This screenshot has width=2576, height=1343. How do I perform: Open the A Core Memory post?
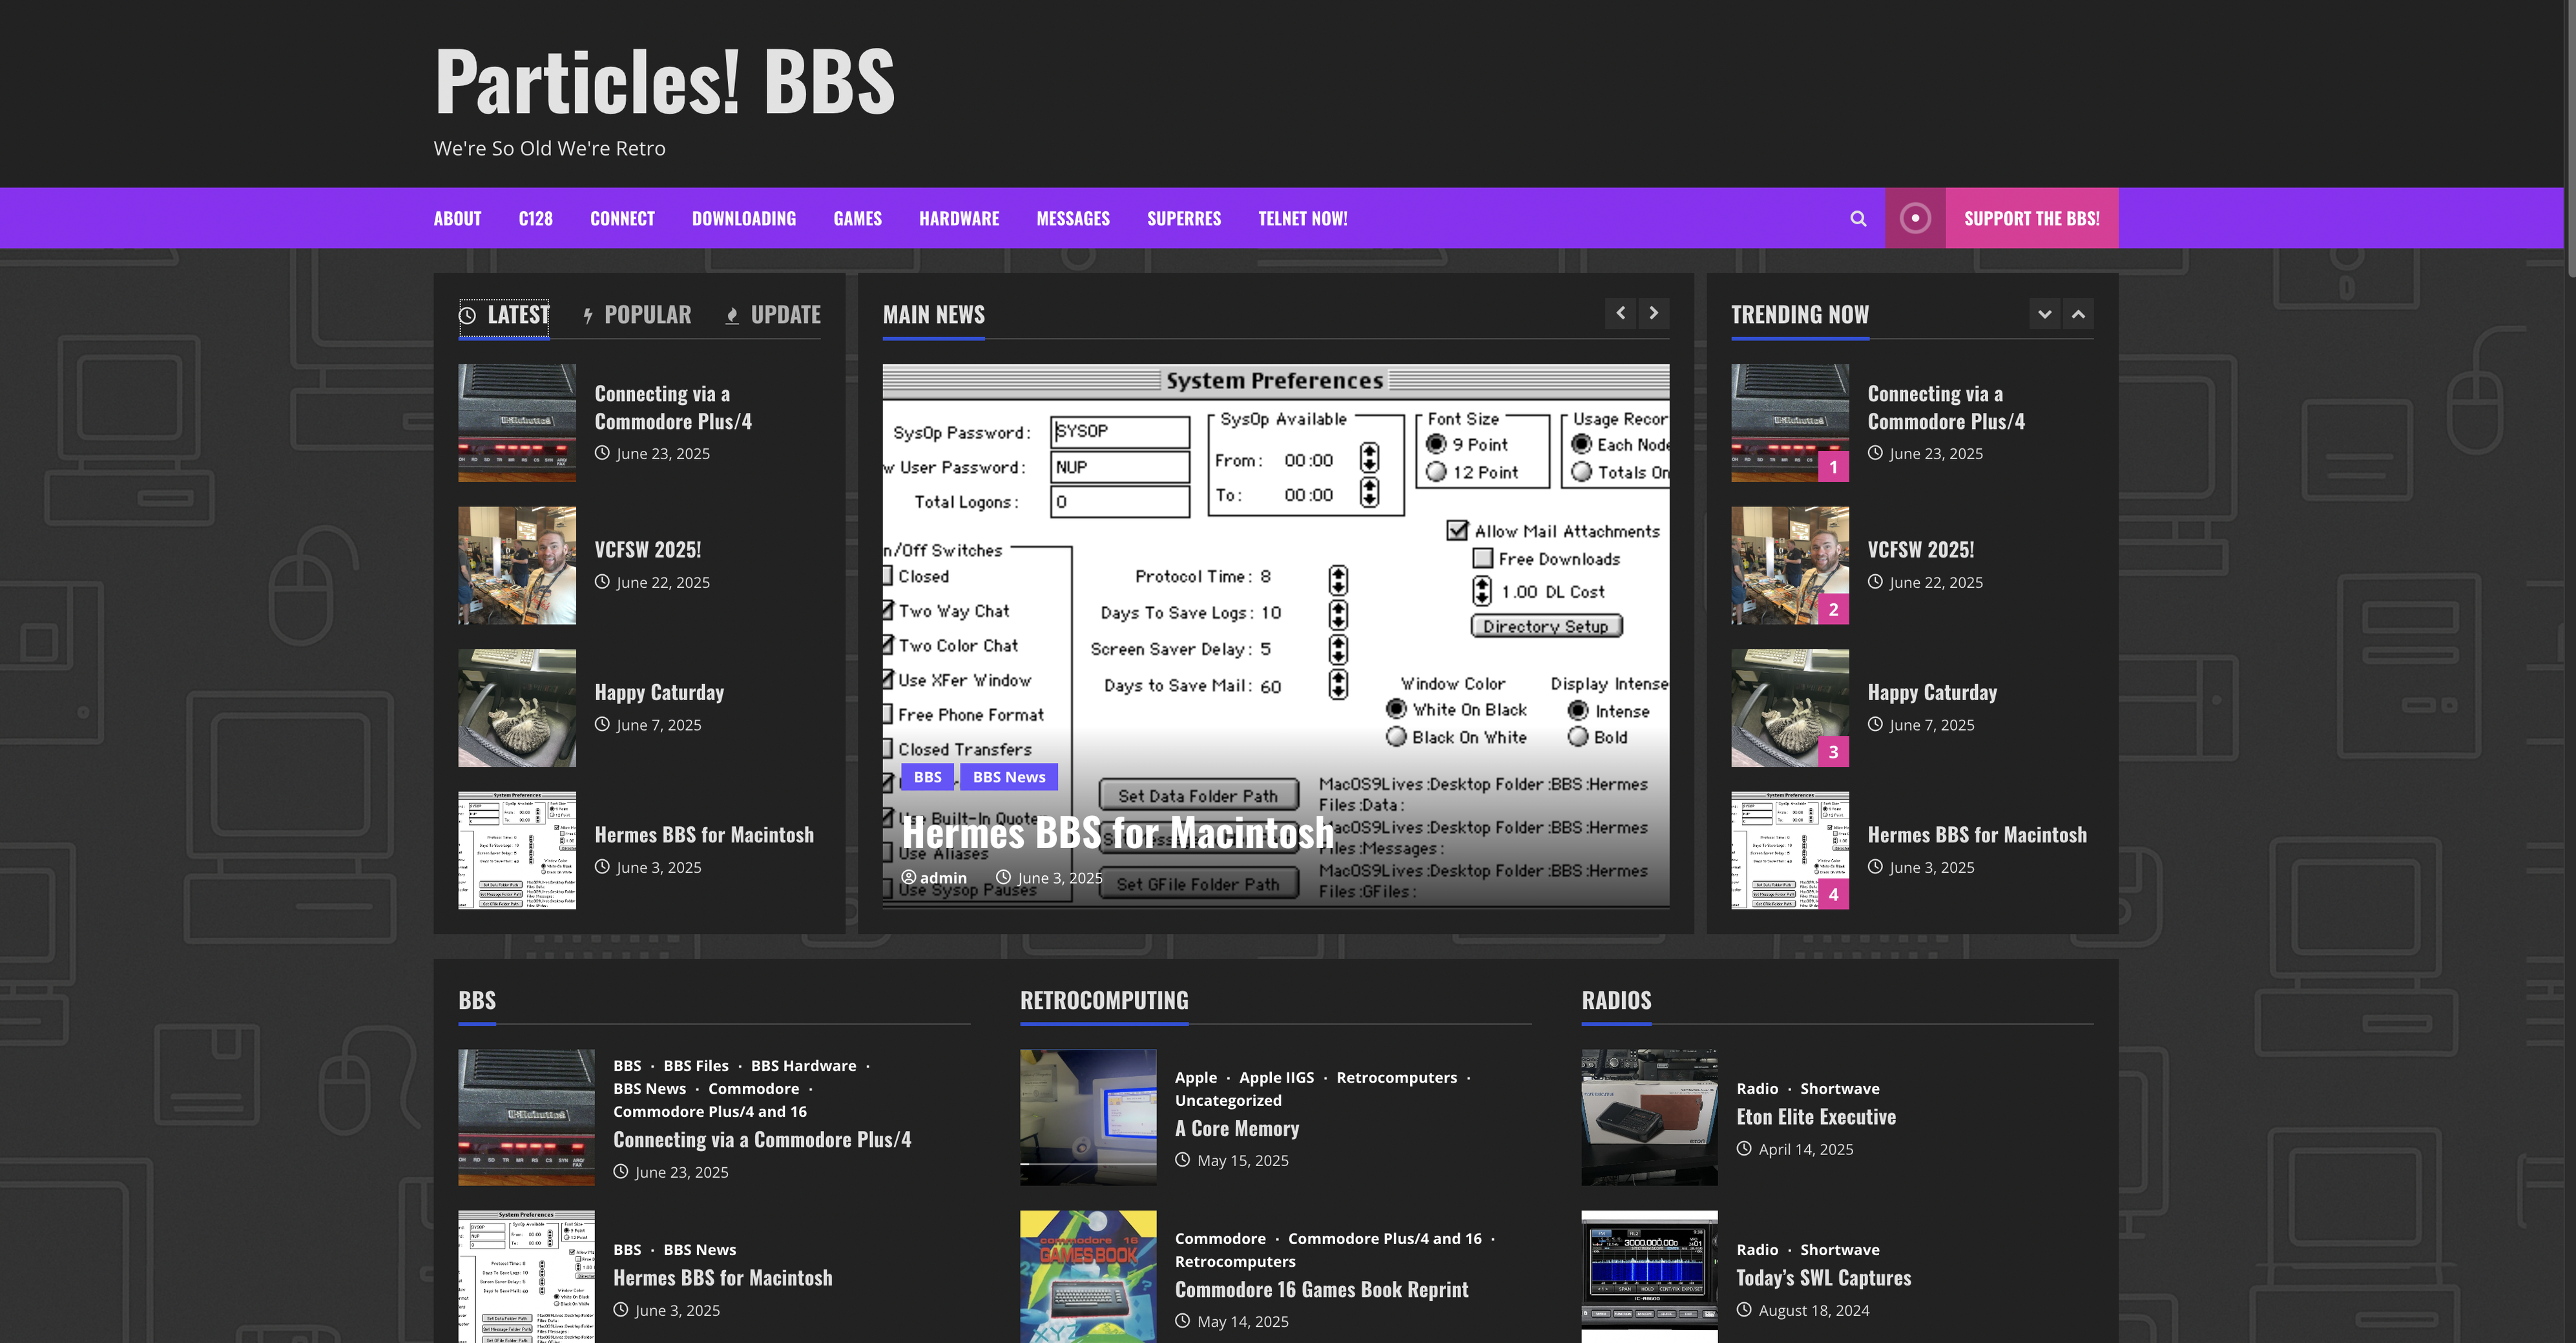[1237, 1128]
